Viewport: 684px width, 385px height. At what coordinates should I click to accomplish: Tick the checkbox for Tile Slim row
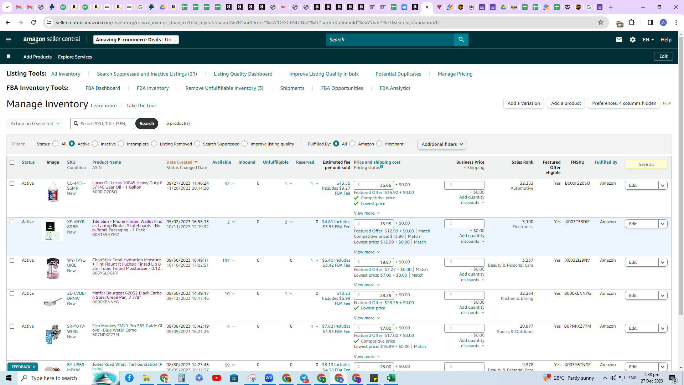point(12,222)
